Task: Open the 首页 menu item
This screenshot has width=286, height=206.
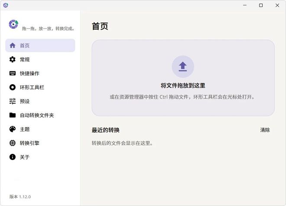Action: pyautogui.click(x=40, y=46)
